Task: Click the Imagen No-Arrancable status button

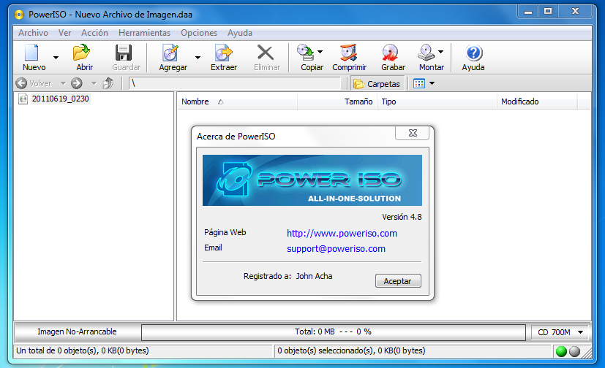Action: (x=77, y=331)
